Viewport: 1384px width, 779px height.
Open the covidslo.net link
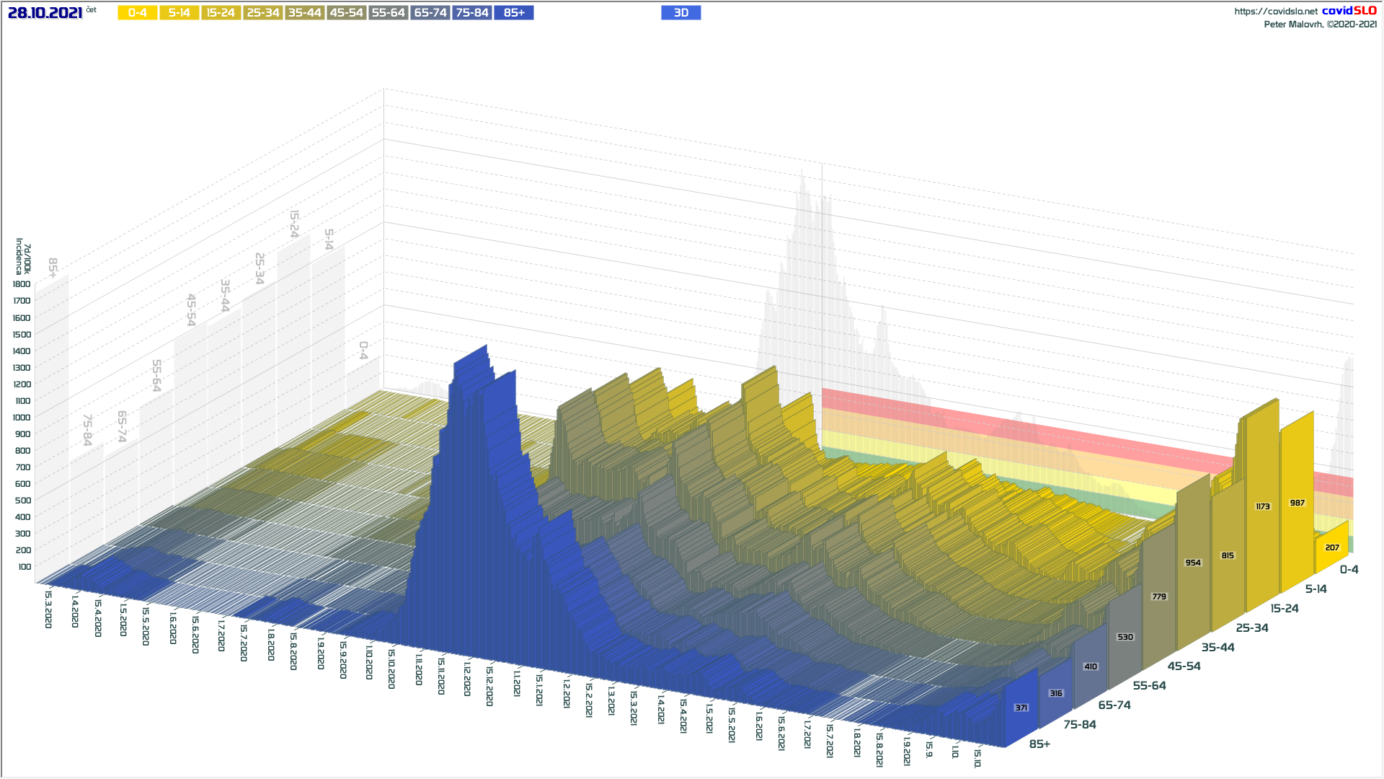(x=1275, y=12)
